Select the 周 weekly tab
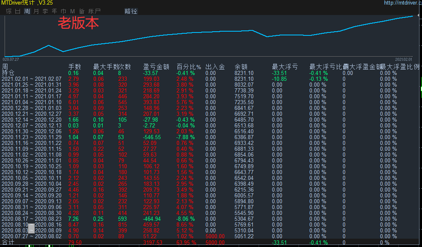This screenshot has height=247, width=422. pyautogui.click(x=27, y=11)
